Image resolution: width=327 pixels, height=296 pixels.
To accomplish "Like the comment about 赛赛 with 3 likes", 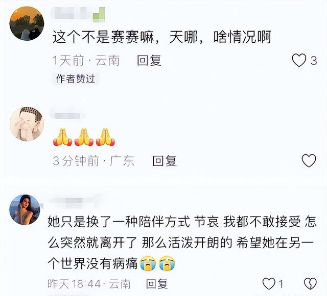I will pos(299,60).
